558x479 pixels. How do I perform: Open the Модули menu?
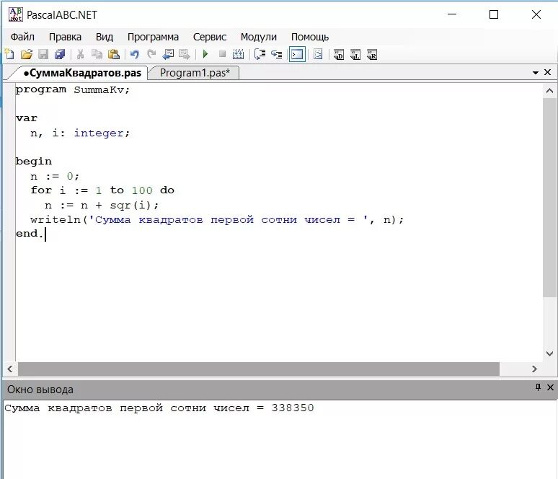pos(258,37)
